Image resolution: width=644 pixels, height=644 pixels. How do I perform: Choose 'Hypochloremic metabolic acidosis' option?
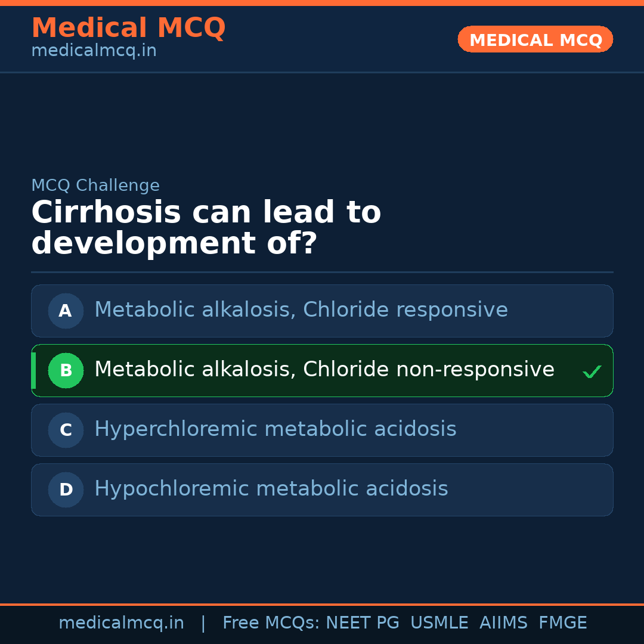coord(271,489)
